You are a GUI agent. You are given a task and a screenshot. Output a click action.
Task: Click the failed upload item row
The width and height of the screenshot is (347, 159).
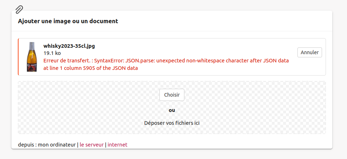click(172, 57)
